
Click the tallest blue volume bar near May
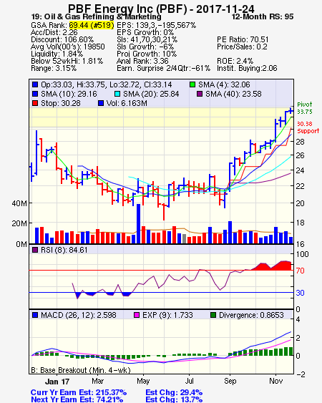click(x=139, y=223)
